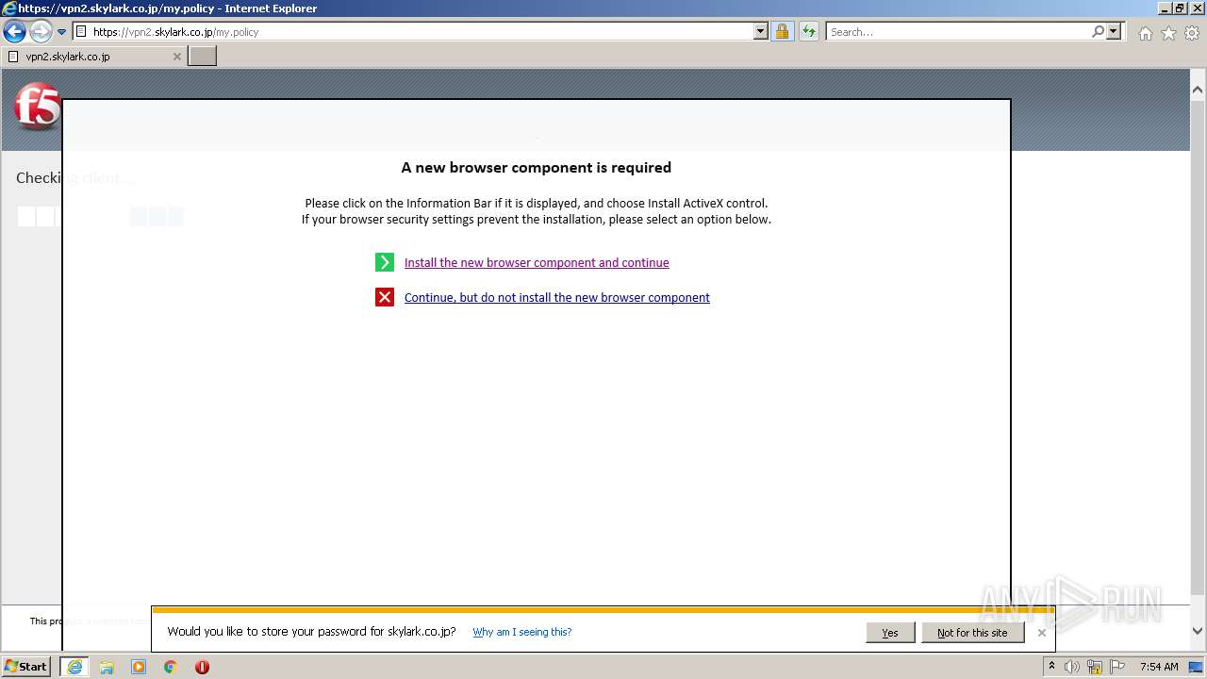Click the page scrollbar down arrow
1207x679 pixels.
pos(1198,631)
